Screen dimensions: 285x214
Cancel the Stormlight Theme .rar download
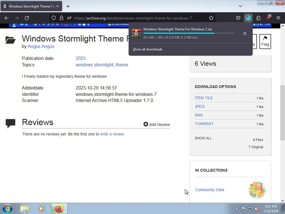pos(245,33)
